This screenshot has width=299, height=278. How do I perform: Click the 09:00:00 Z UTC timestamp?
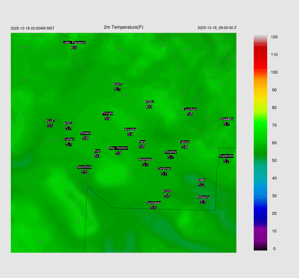pyautogui.click(x=217, y=28)
